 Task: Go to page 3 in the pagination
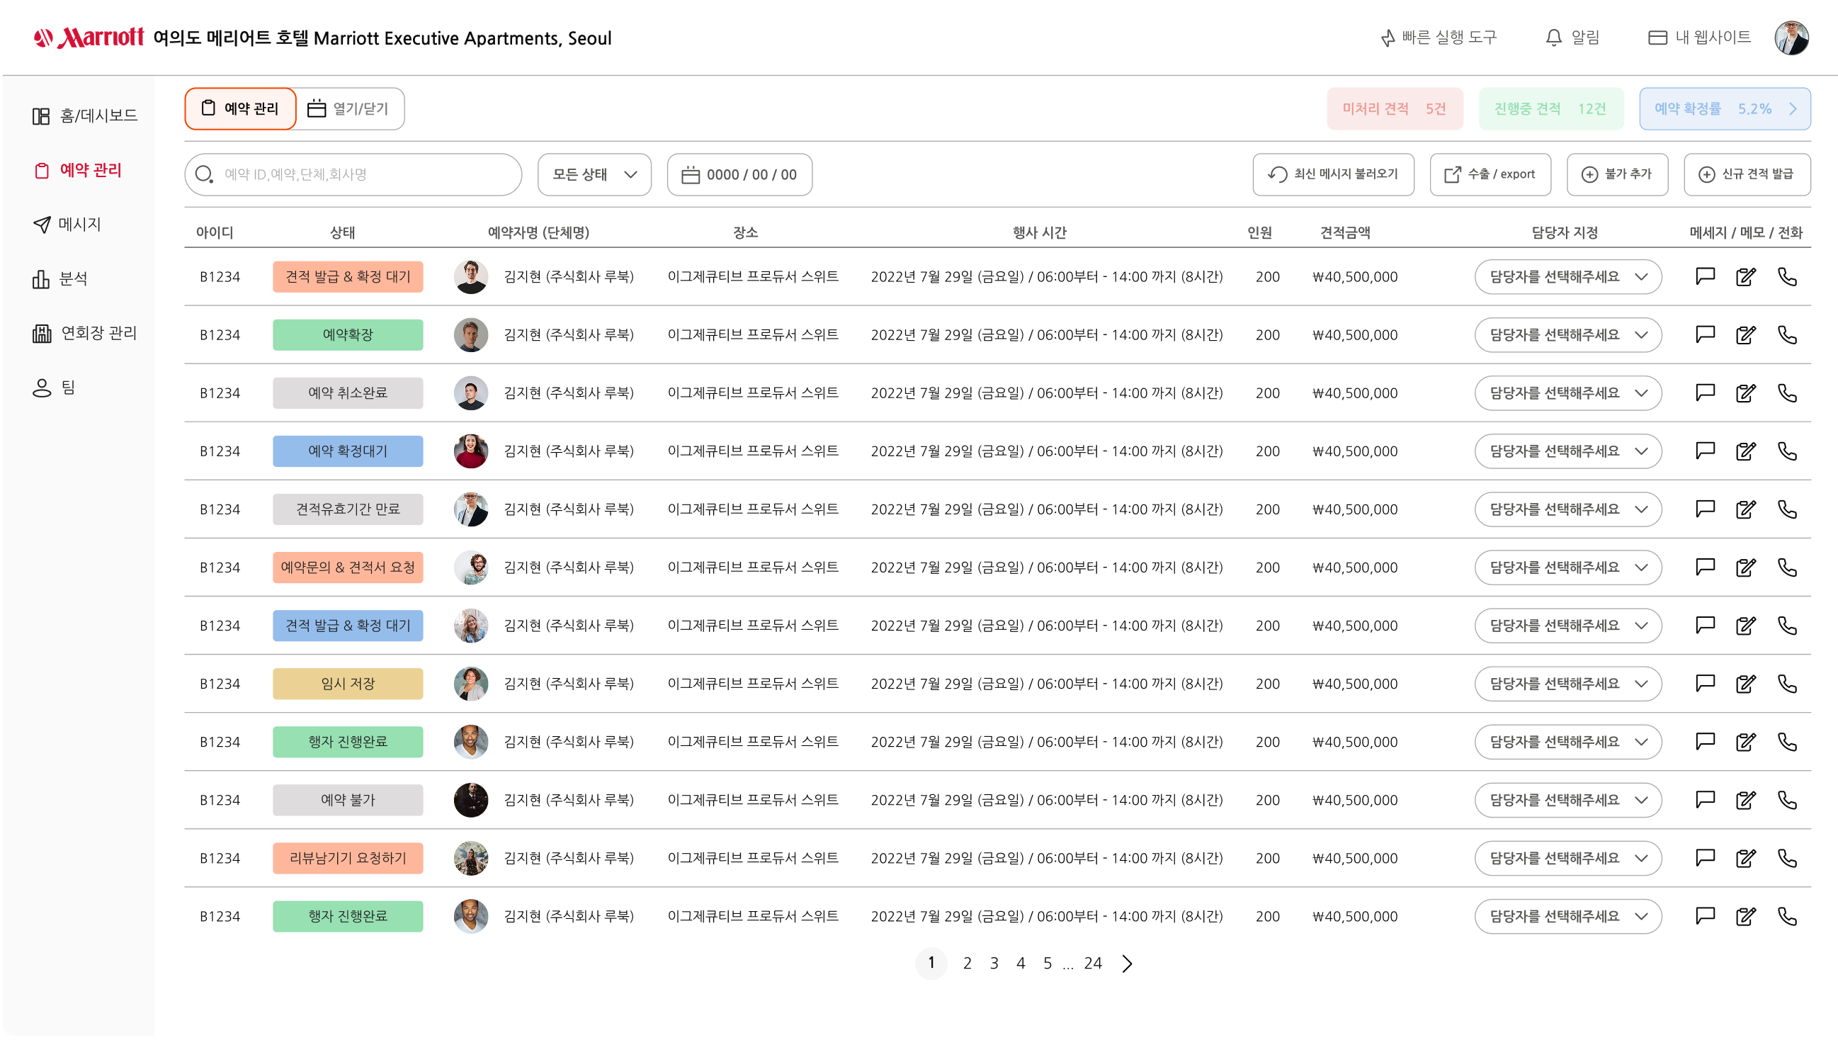(x=993, y=964)
